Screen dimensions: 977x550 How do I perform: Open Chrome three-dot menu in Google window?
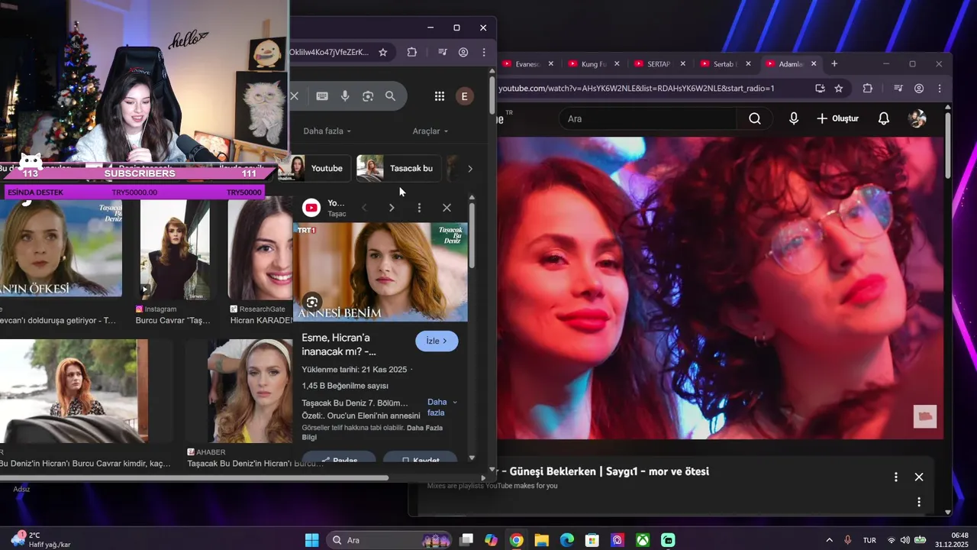(x=484, y=52)
